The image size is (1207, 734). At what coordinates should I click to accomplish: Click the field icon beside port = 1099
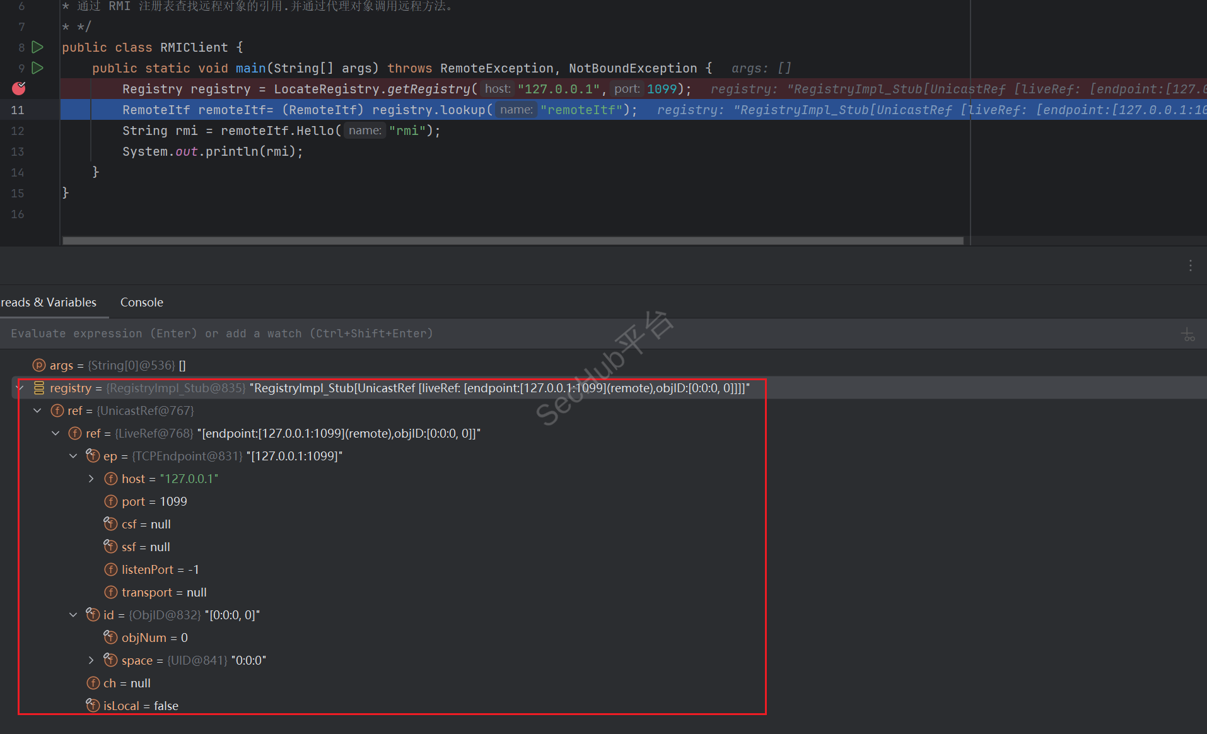coord(111,501)
